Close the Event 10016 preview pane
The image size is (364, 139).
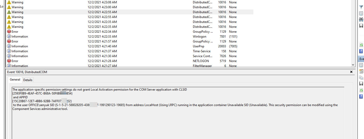351,72
